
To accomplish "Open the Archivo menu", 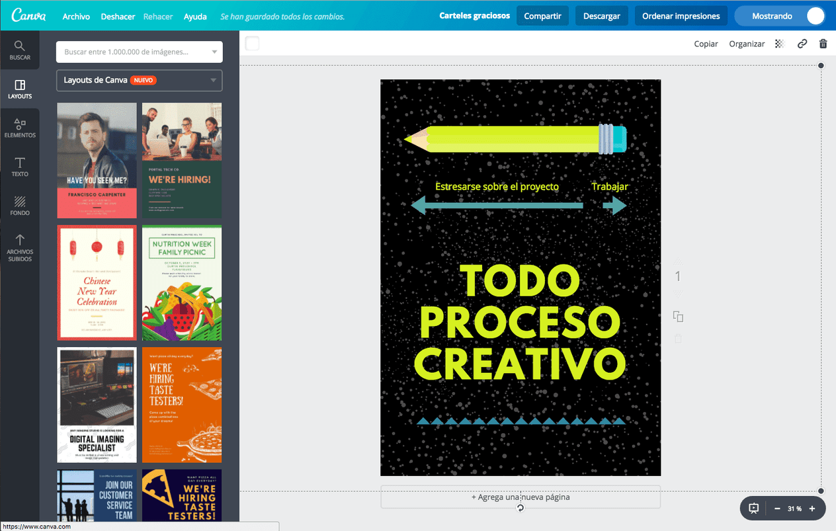I will click(75, 17).
